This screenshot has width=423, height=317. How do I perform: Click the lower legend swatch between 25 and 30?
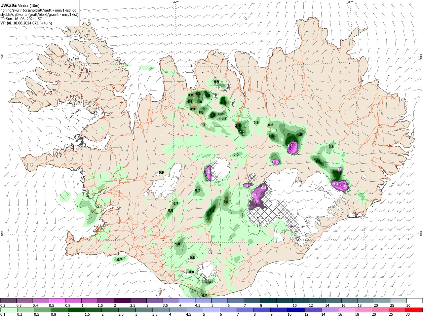(397, 310)
